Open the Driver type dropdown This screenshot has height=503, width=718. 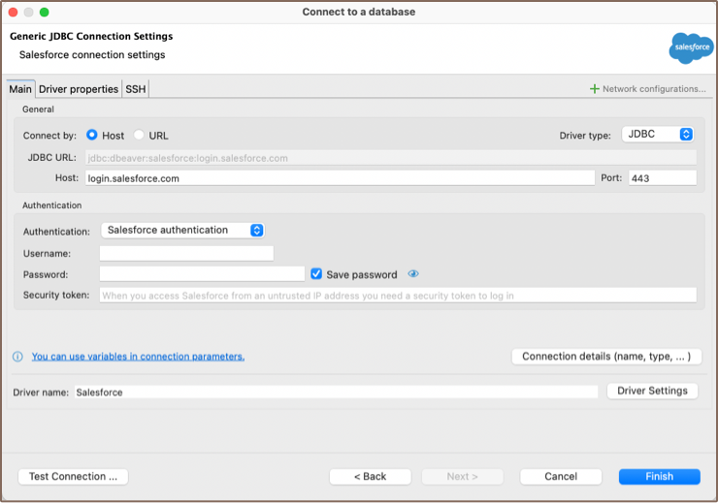click(x=658, y=135)
